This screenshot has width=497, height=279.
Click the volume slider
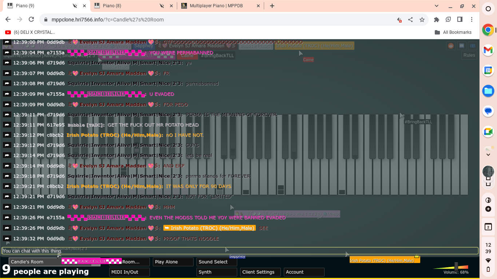pos(451,267)
